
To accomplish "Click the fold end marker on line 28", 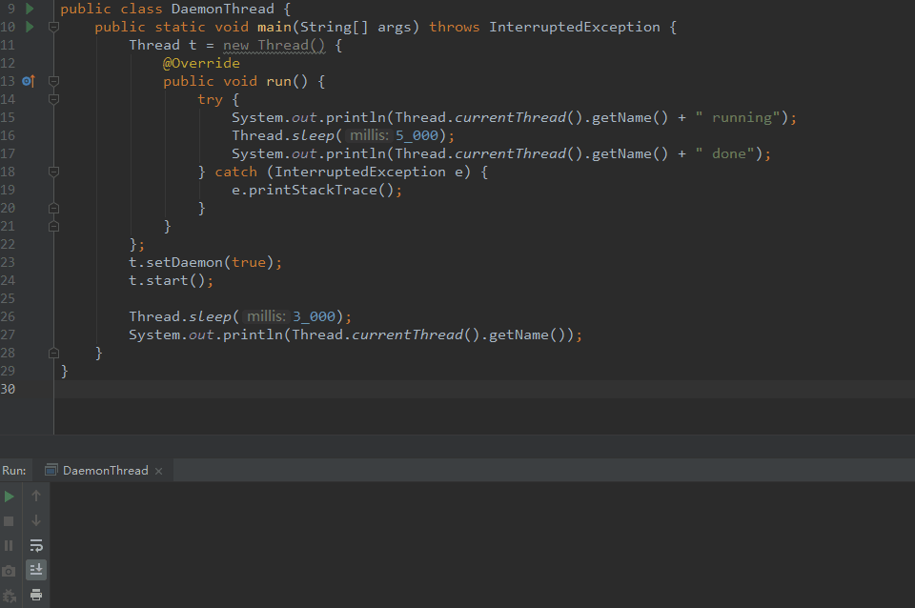I will click(53, 353).
